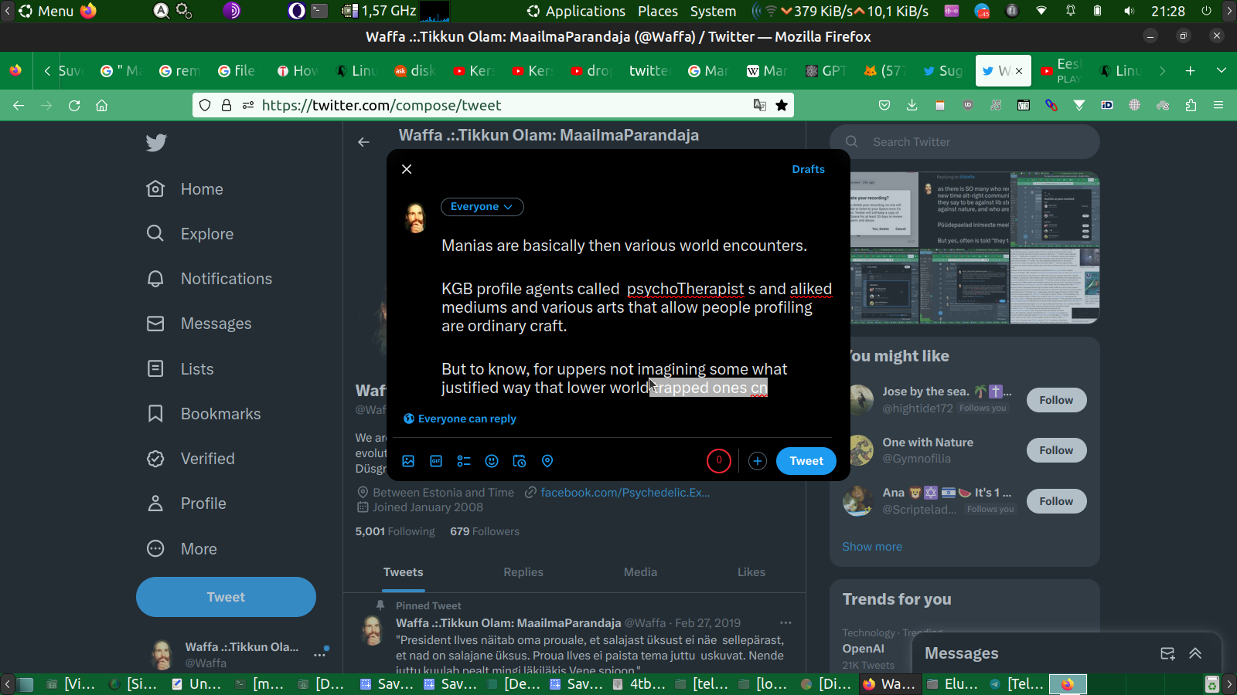The width and height of the screenshot is (1237, 695).
Task: Open the Places menu
Action: [658, 11]
